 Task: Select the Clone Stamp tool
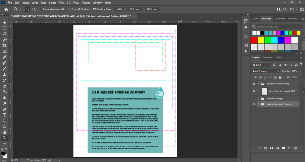point(4,75)
